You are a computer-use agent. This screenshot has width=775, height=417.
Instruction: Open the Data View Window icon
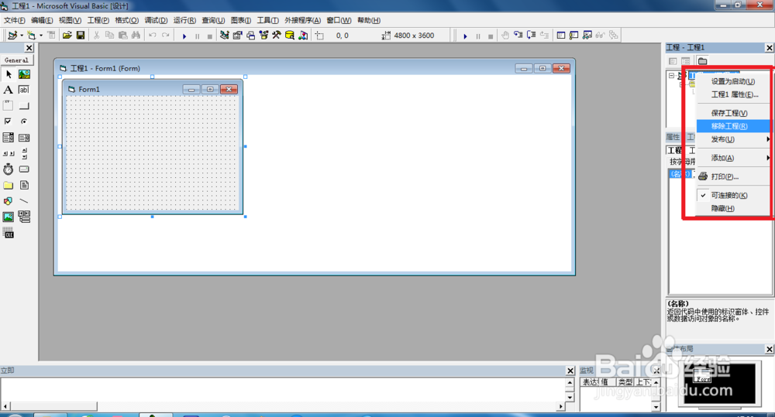tap(290, 35)
